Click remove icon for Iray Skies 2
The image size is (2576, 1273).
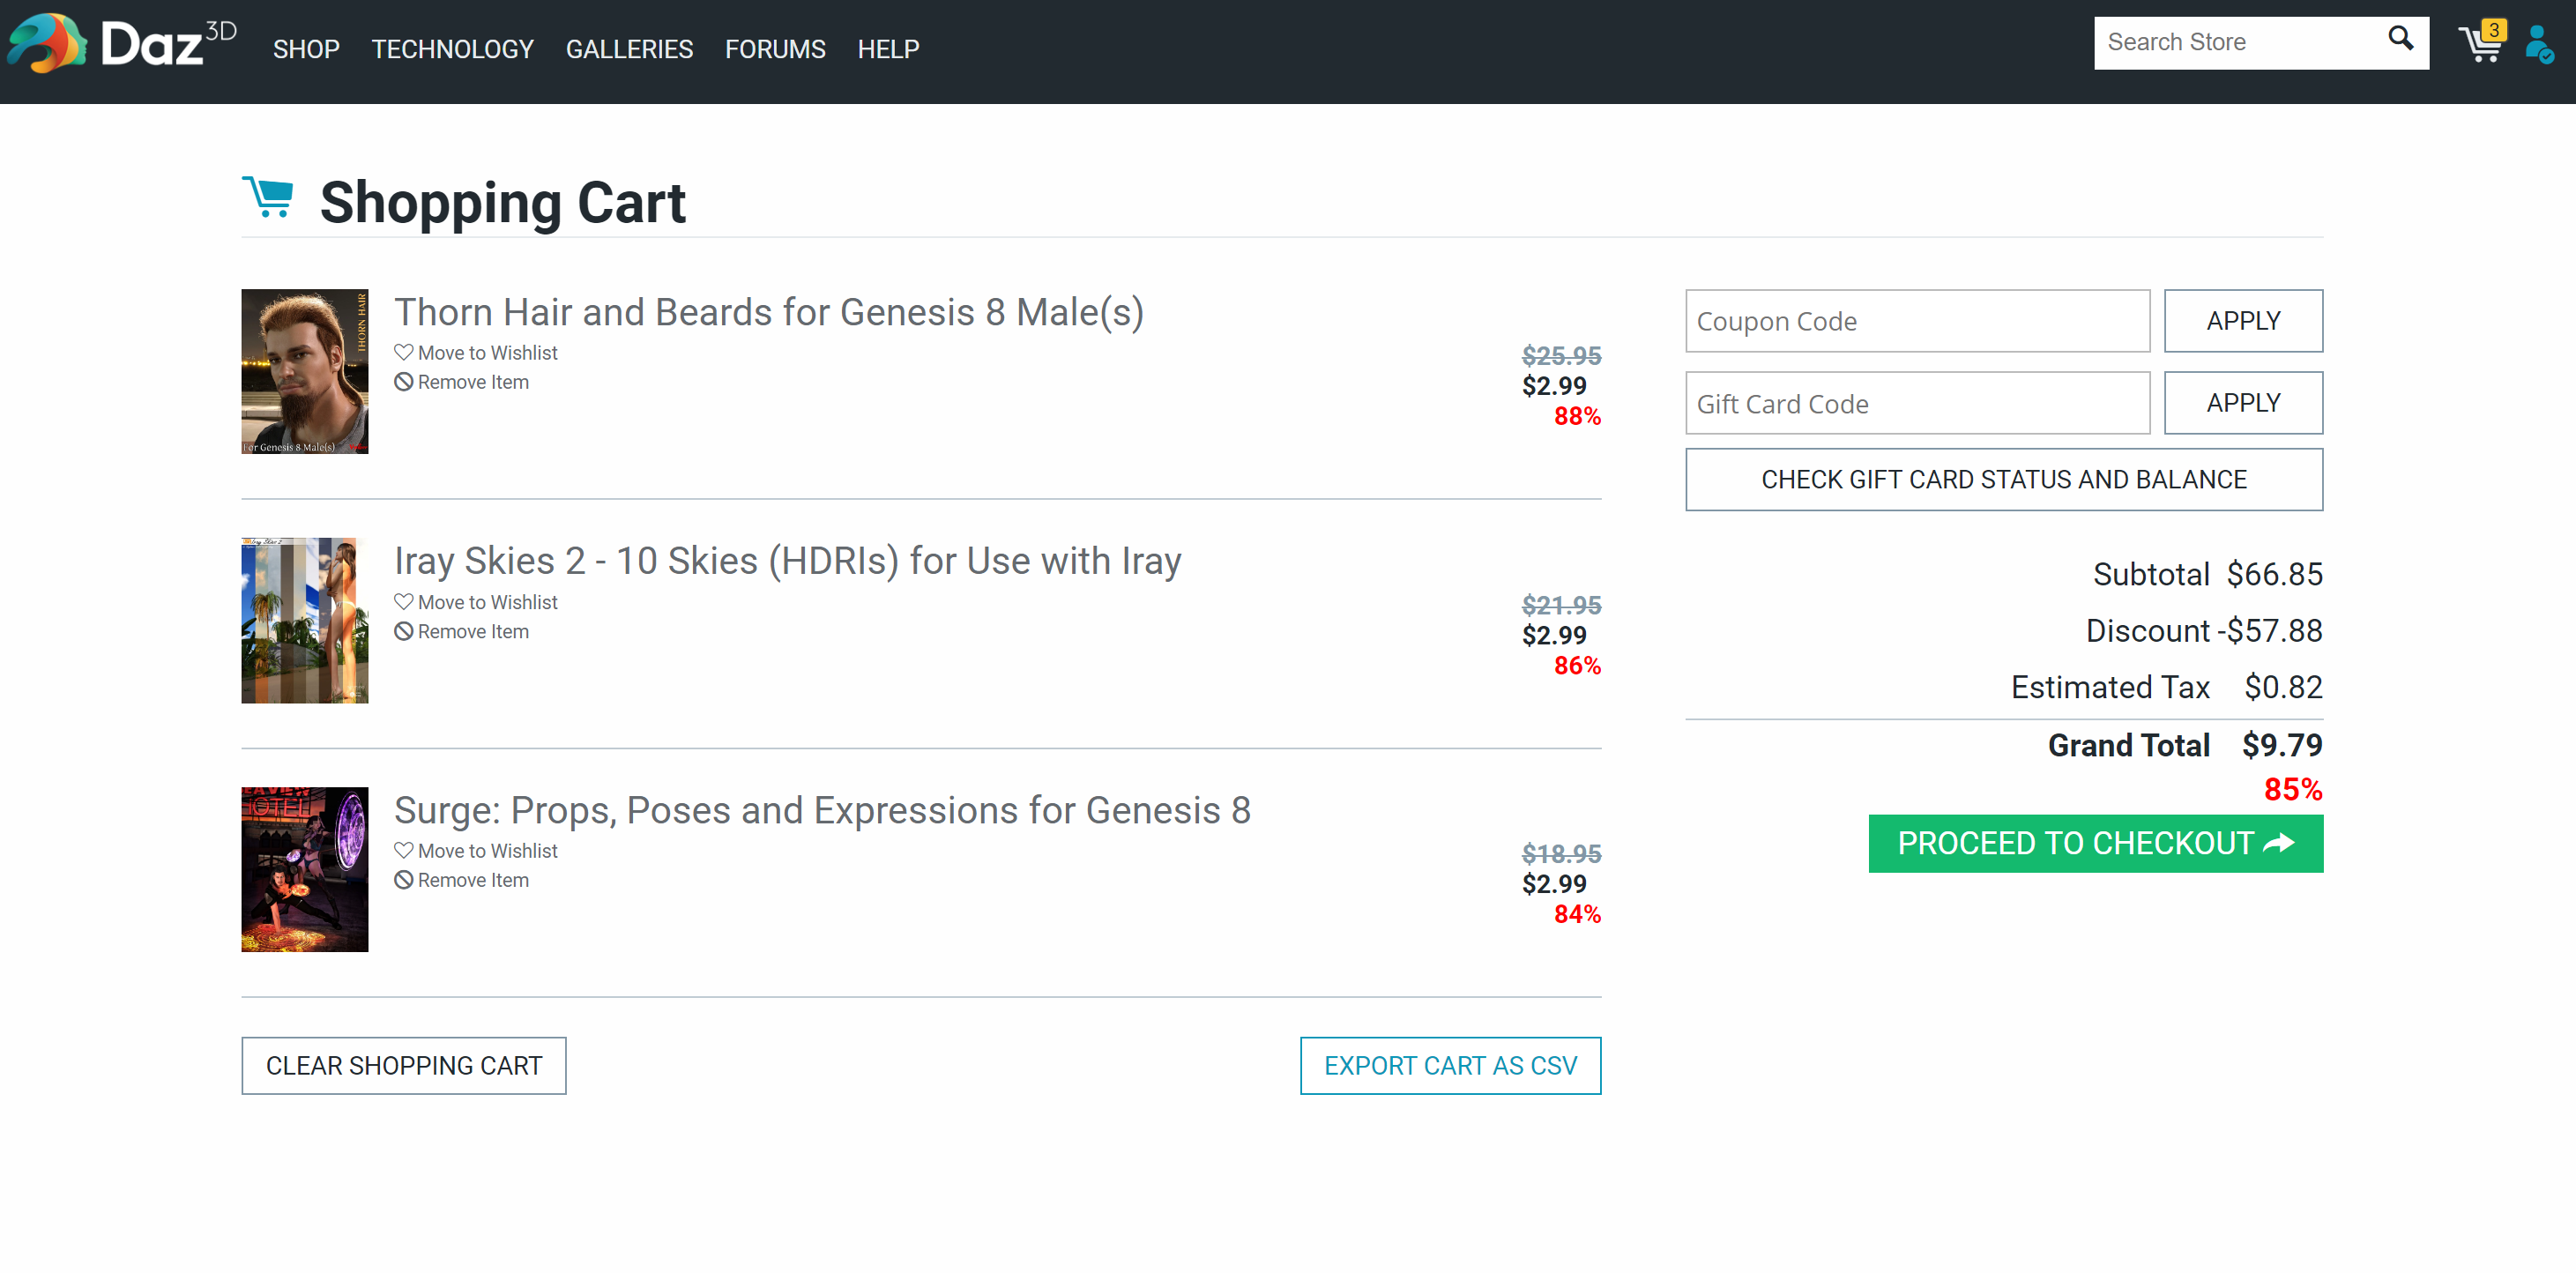pyautogui.click(x=403, y=632)
